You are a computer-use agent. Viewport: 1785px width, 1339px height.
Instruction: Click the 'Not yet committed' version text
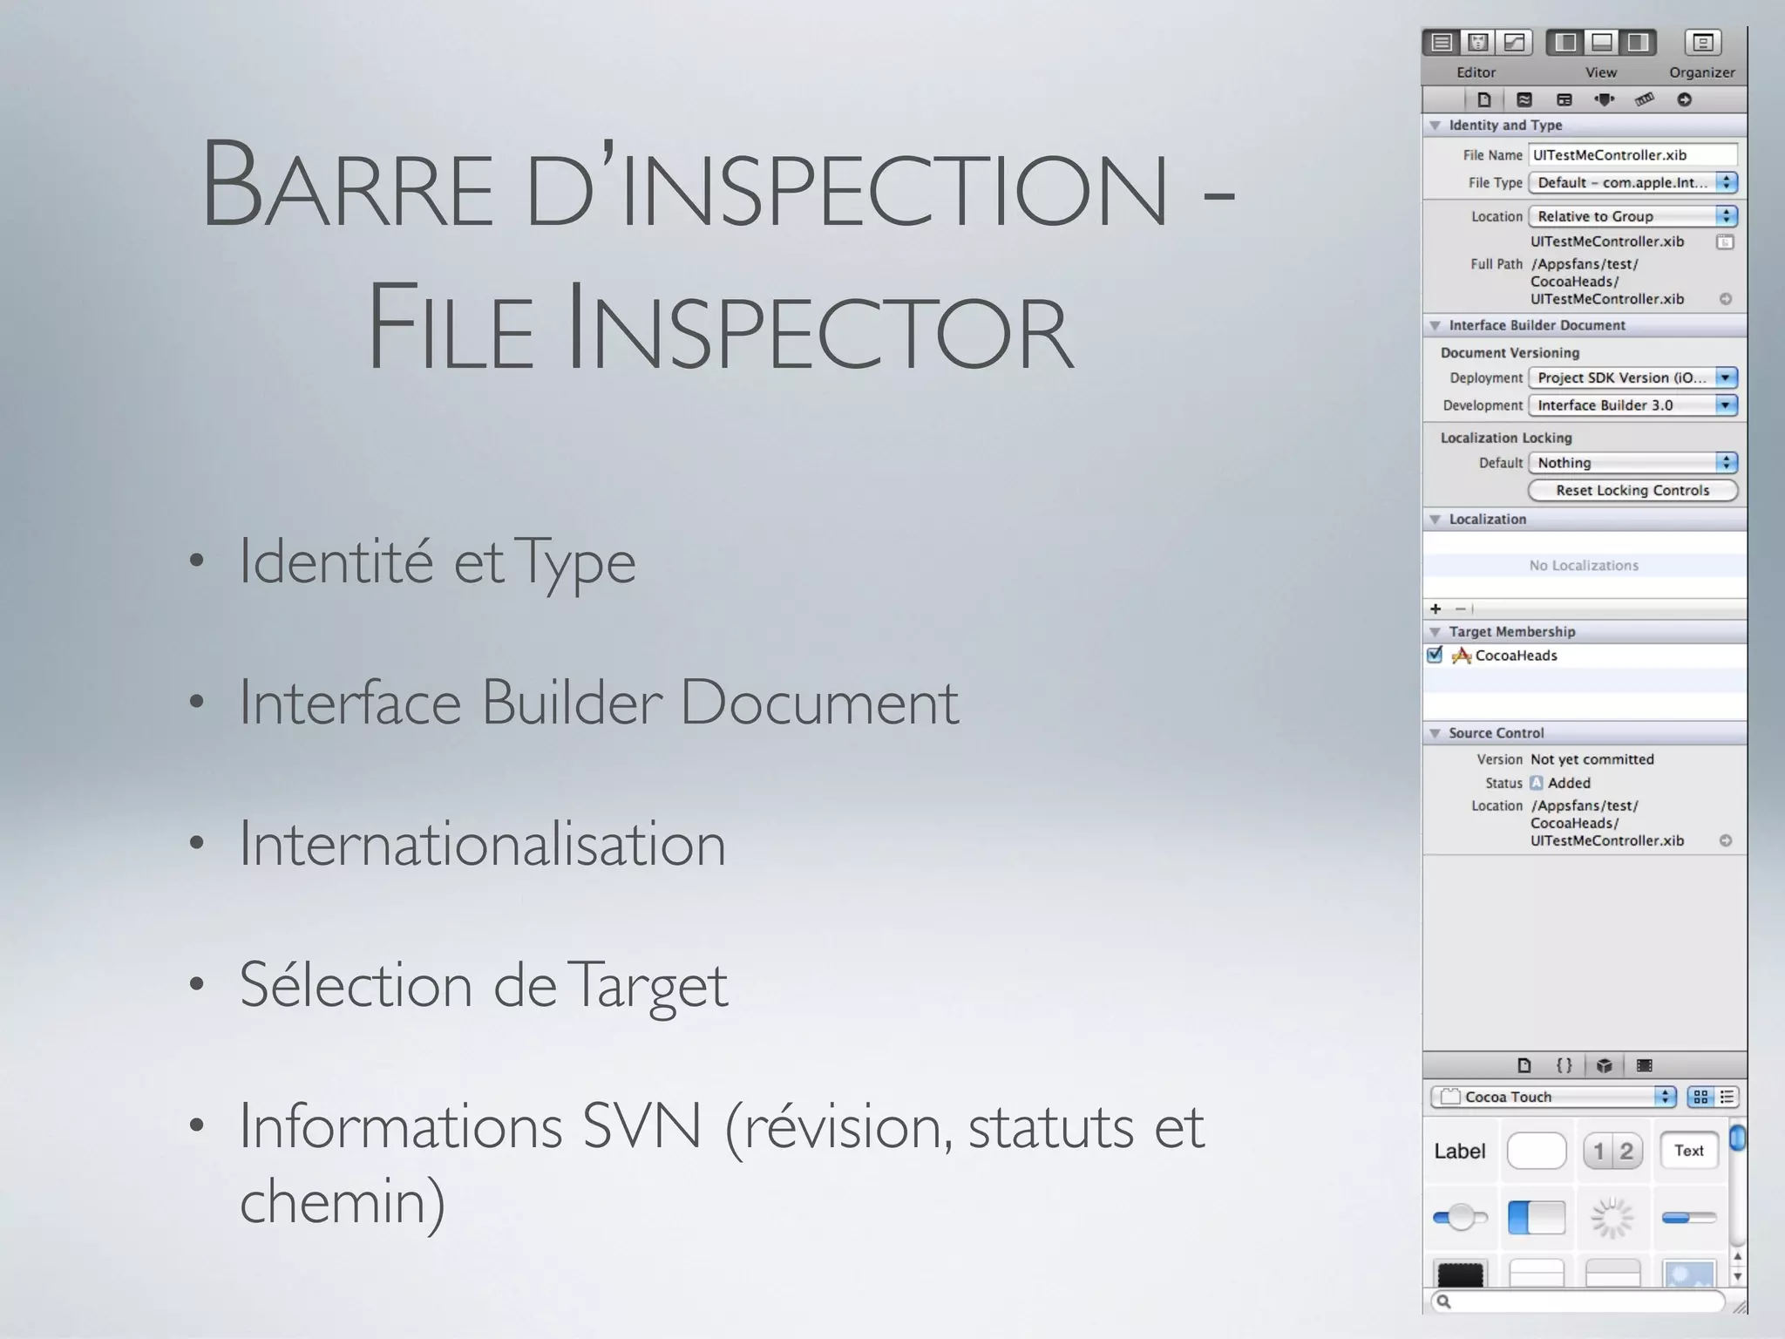[x=1592, y=759]
